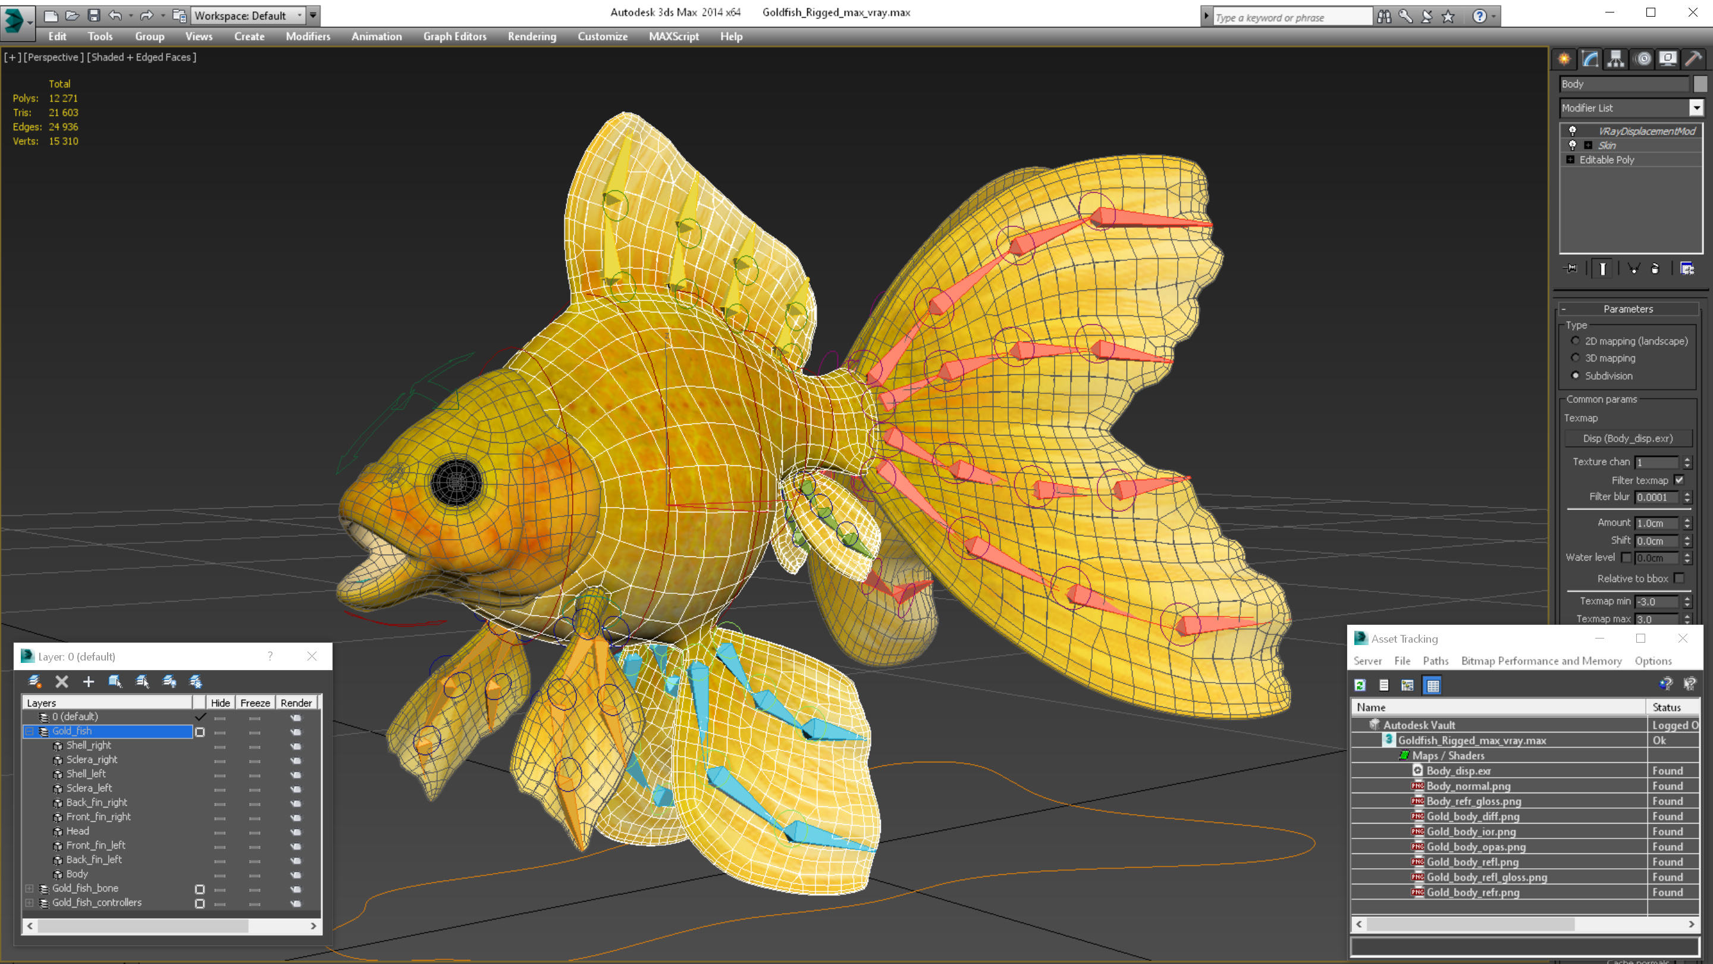Open the Utilities hammer panel tab
This screenshot has width=1713, height=964.
click(1693, 60)
